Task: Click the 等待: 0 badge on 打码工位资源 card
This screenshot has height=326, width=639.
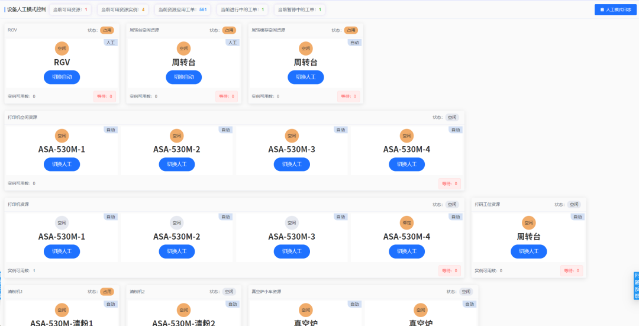Action: (572, 271)
